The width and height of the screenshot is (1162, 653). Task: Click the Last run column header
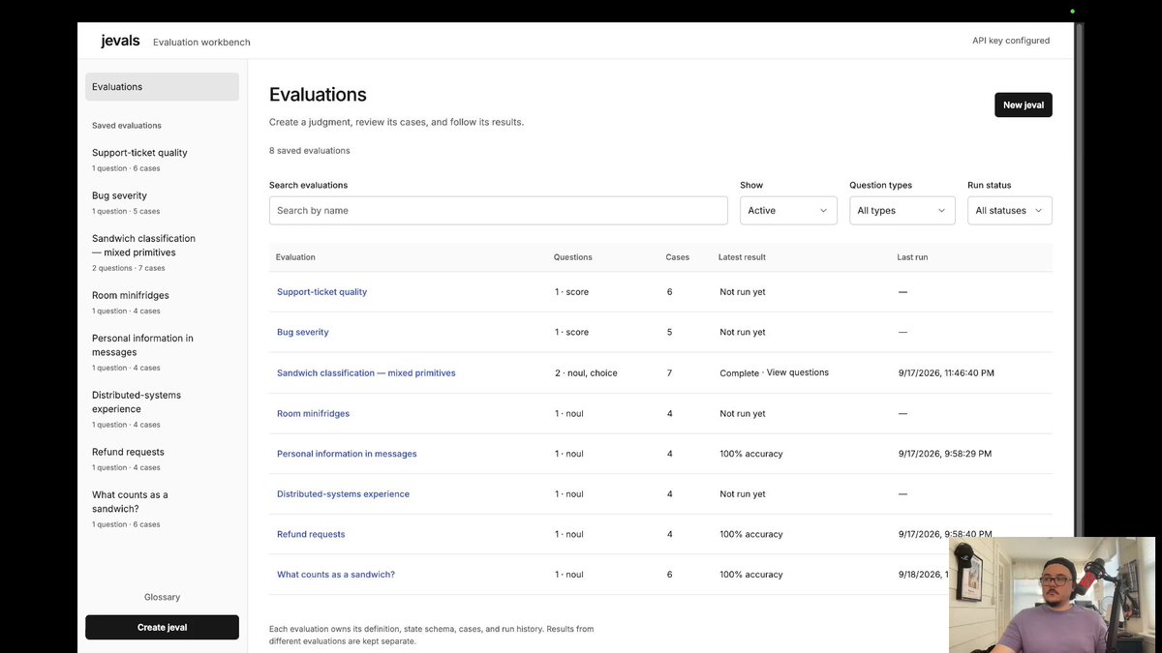click(x=912, y=257)
